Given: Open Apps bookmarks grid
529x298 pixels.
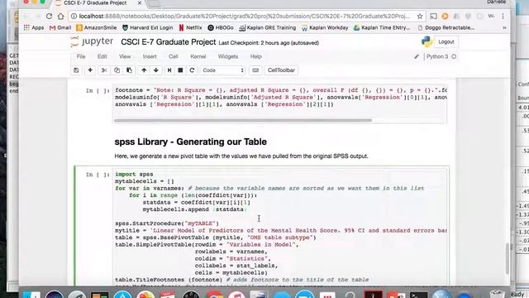Looking at the screenshot, I should tap(33, 27).
